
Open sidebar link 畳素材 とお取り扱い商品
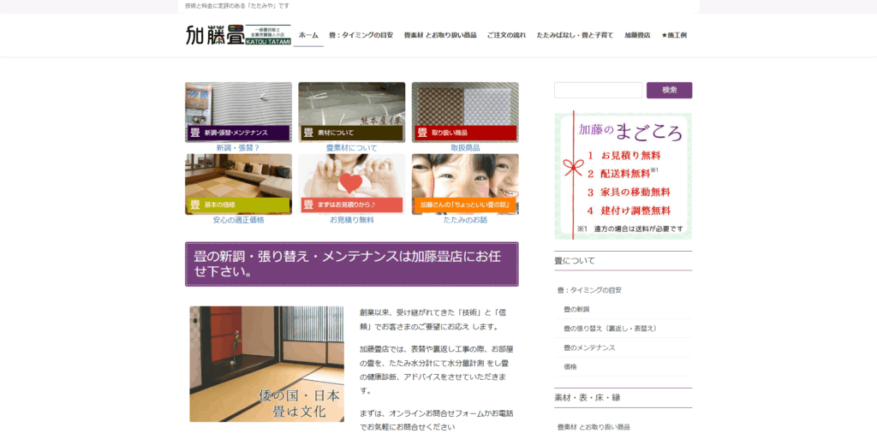(594, 427)
